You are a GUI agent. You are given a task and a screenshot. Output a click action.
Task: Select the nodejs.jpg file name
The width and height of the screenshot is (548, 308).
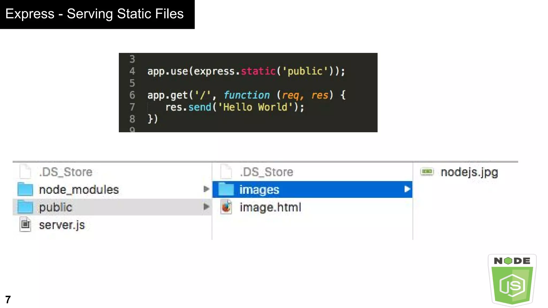pyautogui.click(x=469, y=172)
